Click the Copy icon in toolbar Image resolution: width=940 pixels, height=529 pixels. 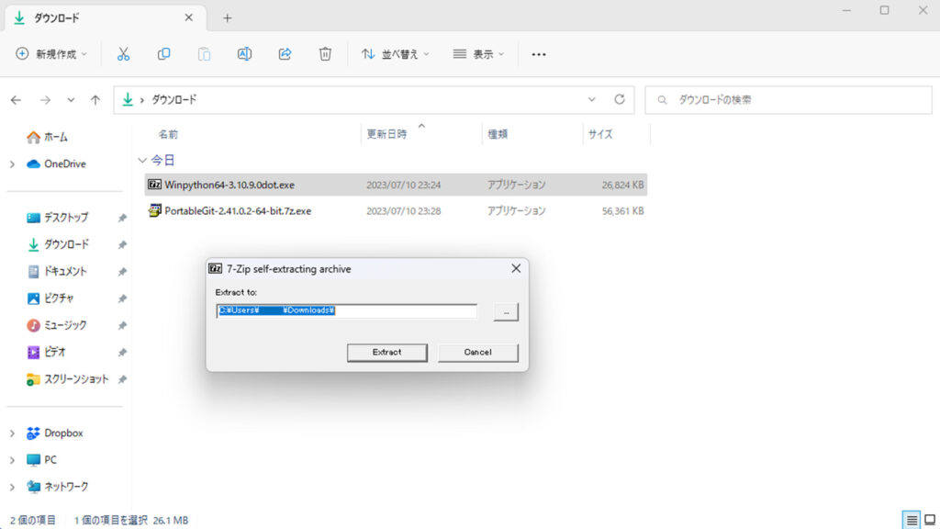tap(163, 54)
